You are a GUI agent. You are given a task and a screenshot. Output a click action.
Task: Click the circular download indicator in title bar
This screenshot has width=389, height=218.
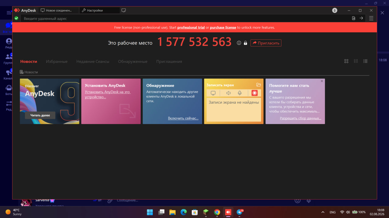(335, 10)
